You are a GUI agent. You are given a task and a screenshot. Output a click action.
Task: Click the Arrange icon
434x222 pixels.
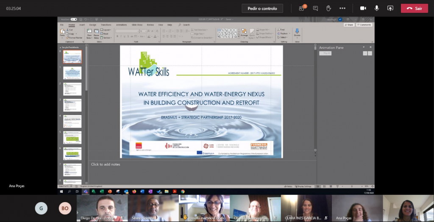tap(244, 32)
